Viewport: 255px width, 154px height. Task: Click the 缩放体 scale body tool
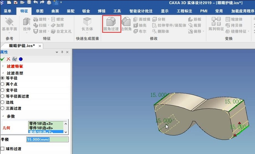tap(234, 19)
